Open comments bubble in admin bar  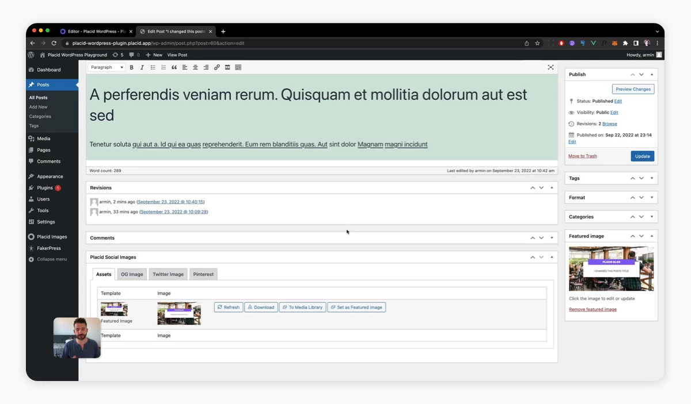pyautogui.click(x=134, y=55)
